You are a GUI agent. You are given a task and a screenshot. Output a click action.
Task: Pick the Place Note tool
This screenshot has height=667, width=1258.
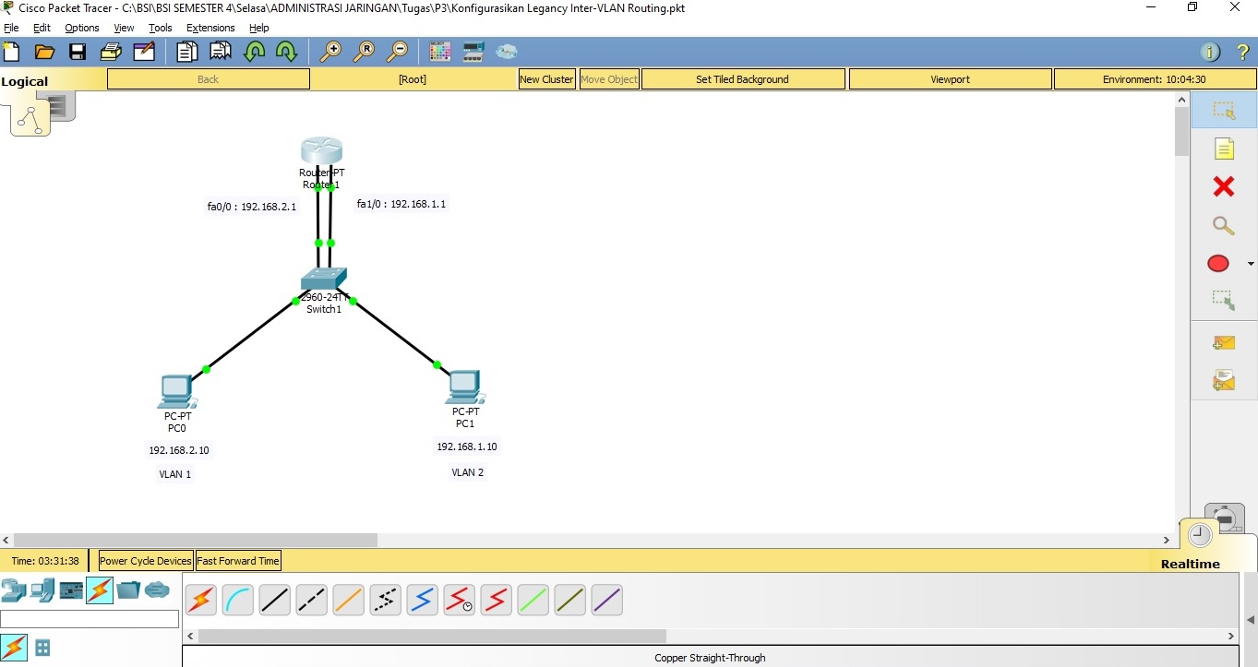click(x=1224, y=148)
